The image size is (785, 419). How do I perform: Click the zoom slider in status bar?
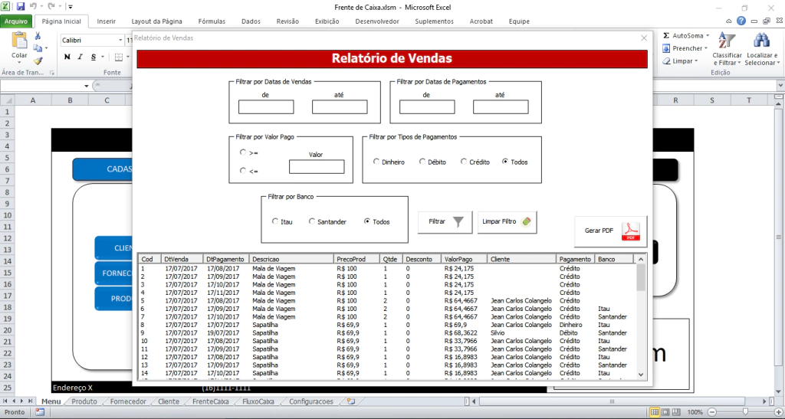pyautogui.click(x=745, y=412)
